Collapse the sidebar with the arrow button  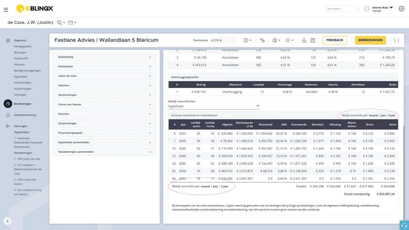8,221
